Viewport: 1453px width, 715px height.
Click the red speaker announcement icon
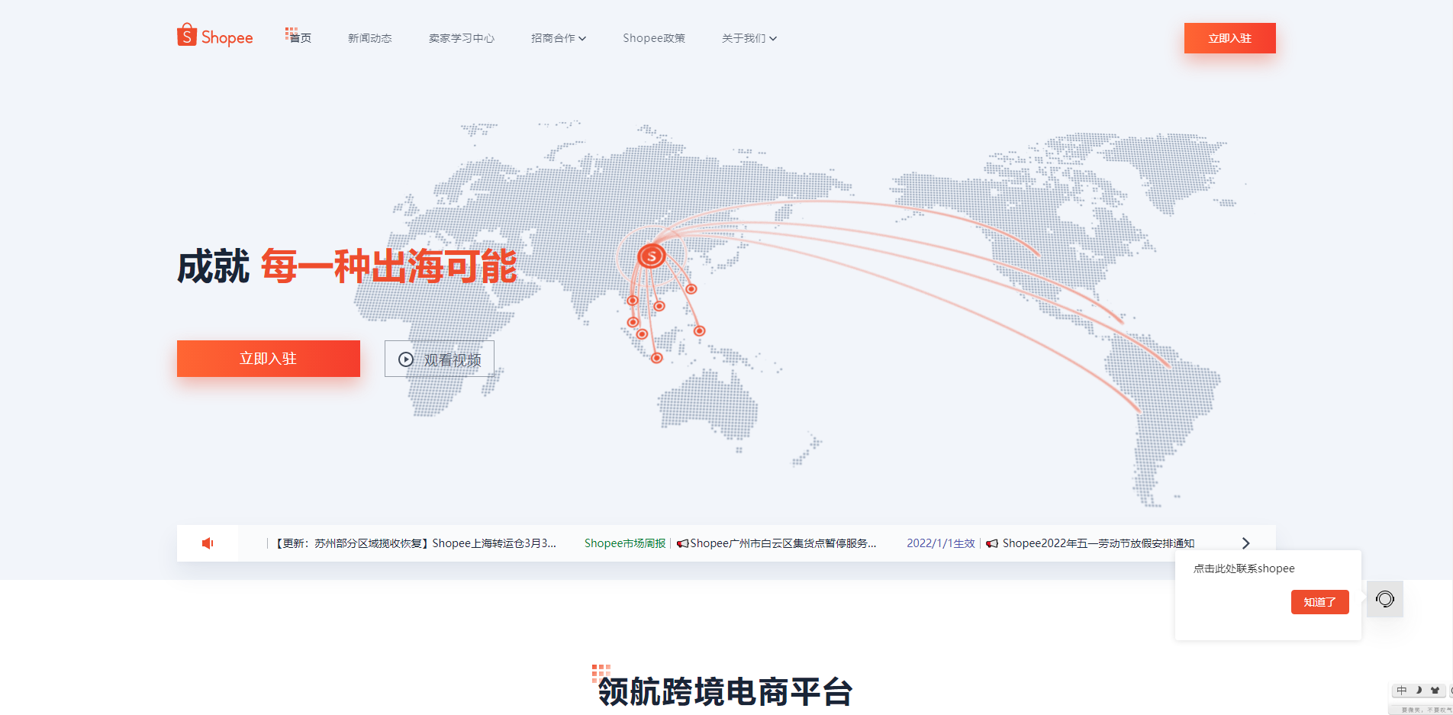click(208, 543)
